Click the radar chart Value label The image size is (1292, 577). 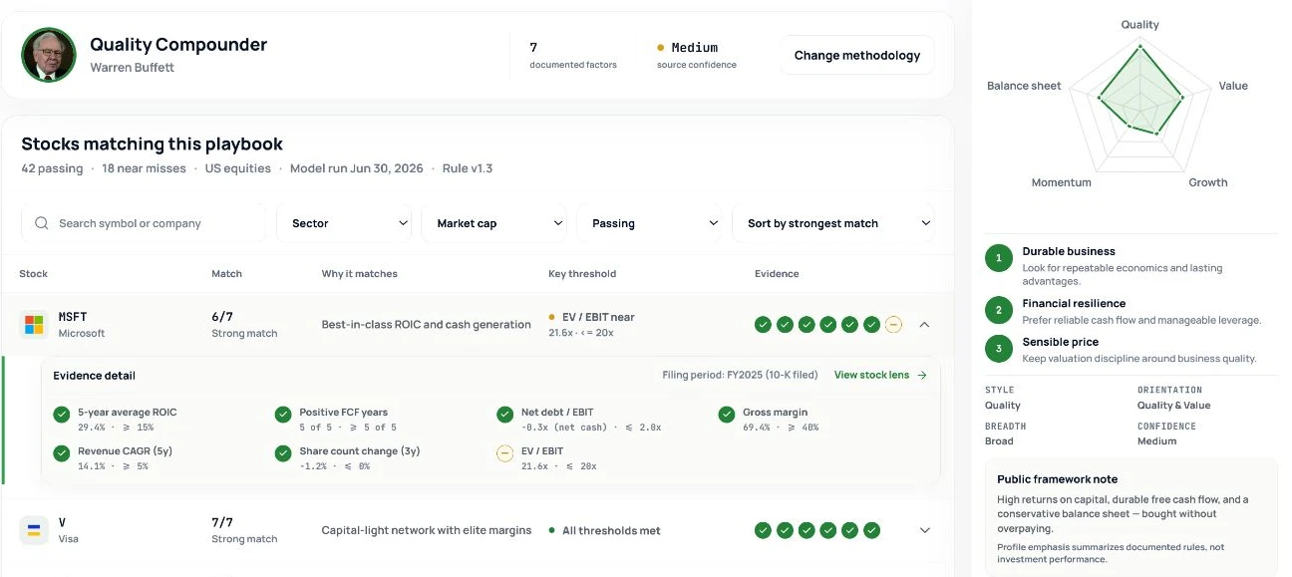[x=1233, y=86]
